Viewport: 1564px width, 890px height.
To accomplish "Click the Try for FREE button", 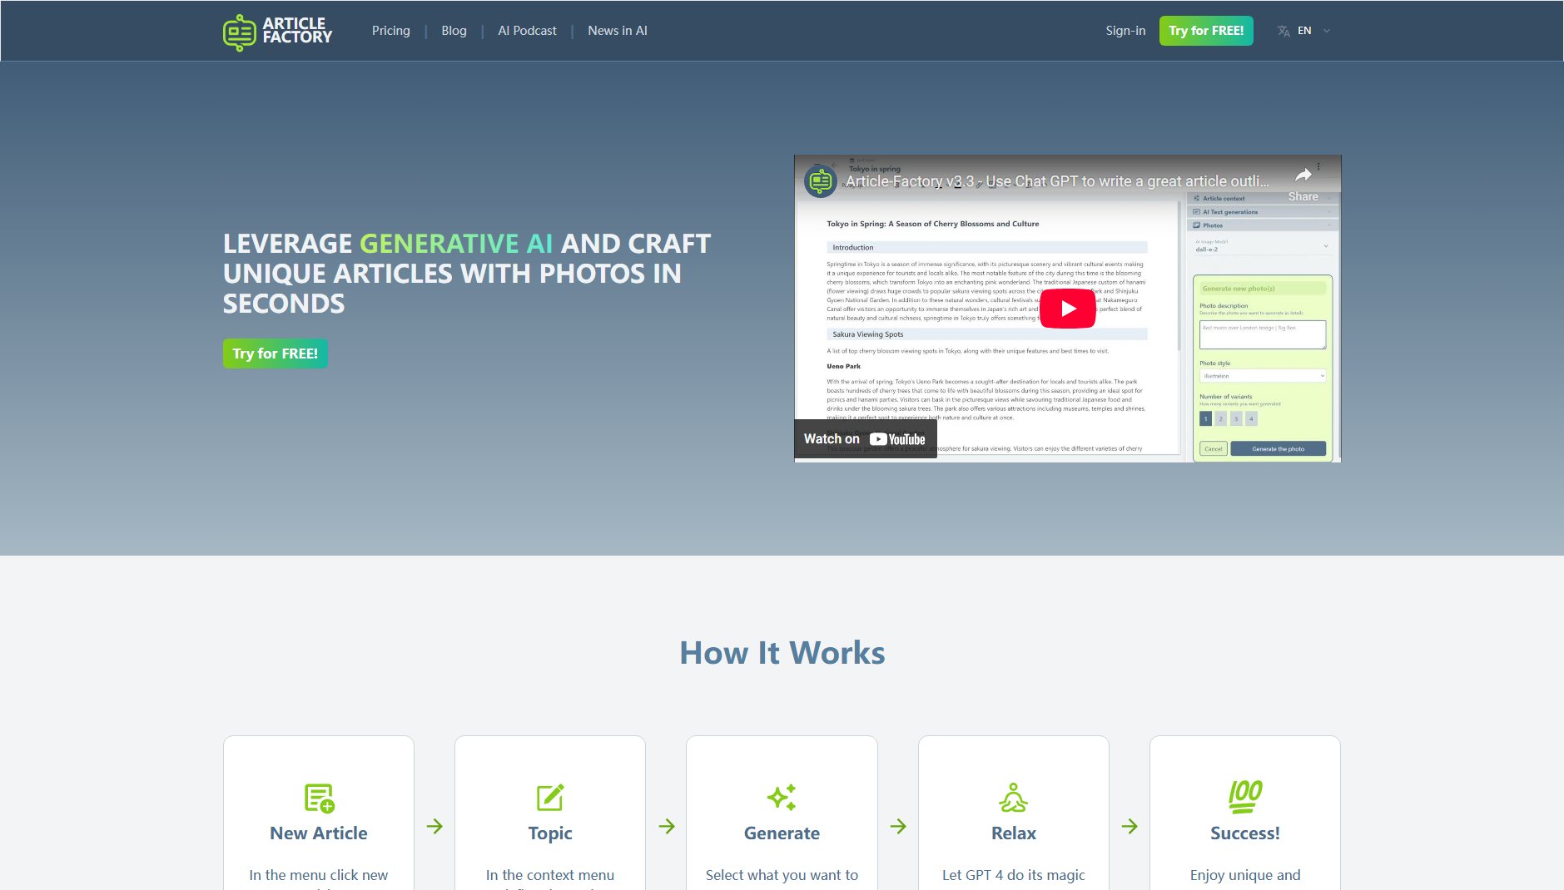I will click(1206, 30).
